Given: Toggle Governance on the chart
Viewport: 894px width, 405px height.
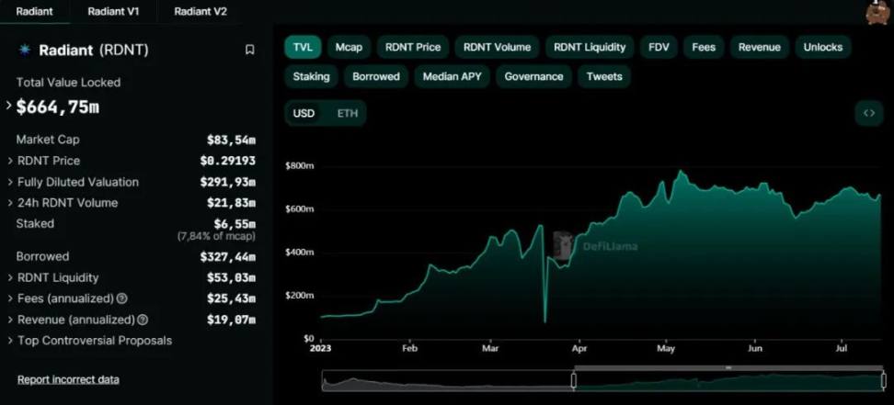Looking at the screenshot, I should point(533,76).
